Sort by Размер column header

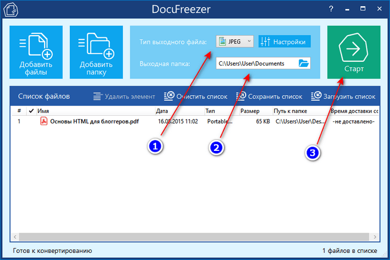pyautogui.click(x=256, y=111)
